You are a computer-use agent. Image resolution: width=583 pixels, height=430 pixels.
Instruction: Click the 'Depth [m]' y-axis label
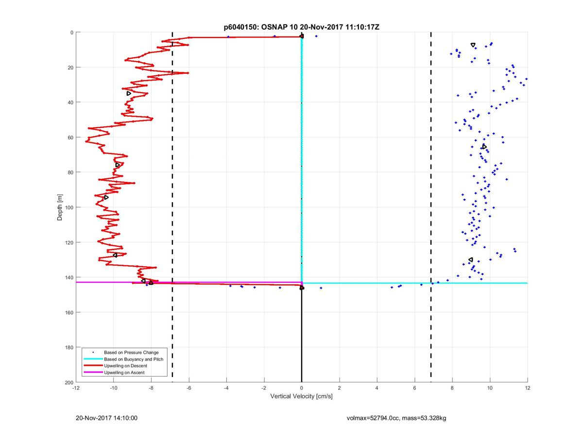point(60,207)
